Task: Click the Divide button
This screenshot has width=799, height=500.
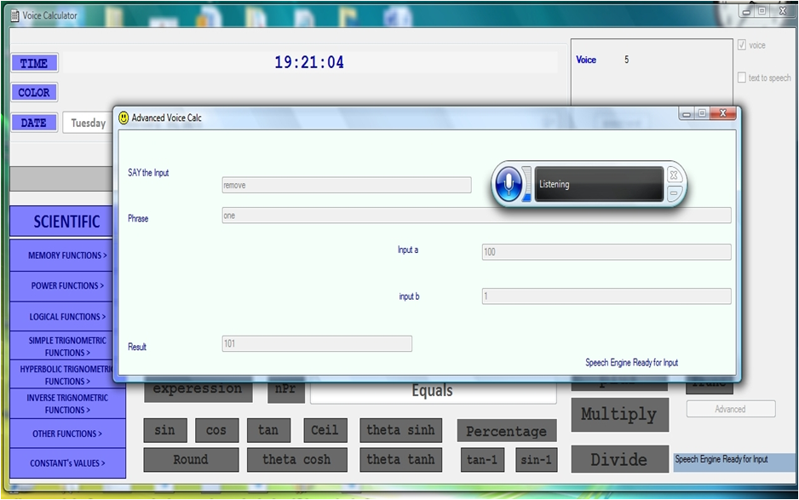Action: pyautogui.click(x=619, y=459)
